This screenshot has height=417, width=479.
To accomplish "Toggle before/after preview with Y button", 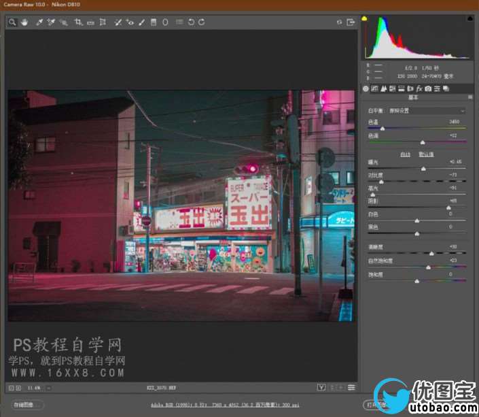I will (x=320, y=388).
